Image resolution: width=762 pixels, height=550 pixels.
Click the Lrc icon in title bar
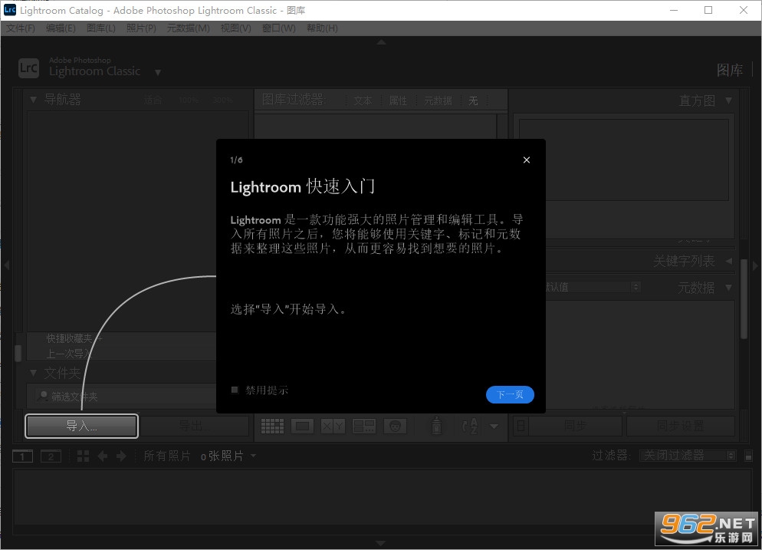[9, 10]
